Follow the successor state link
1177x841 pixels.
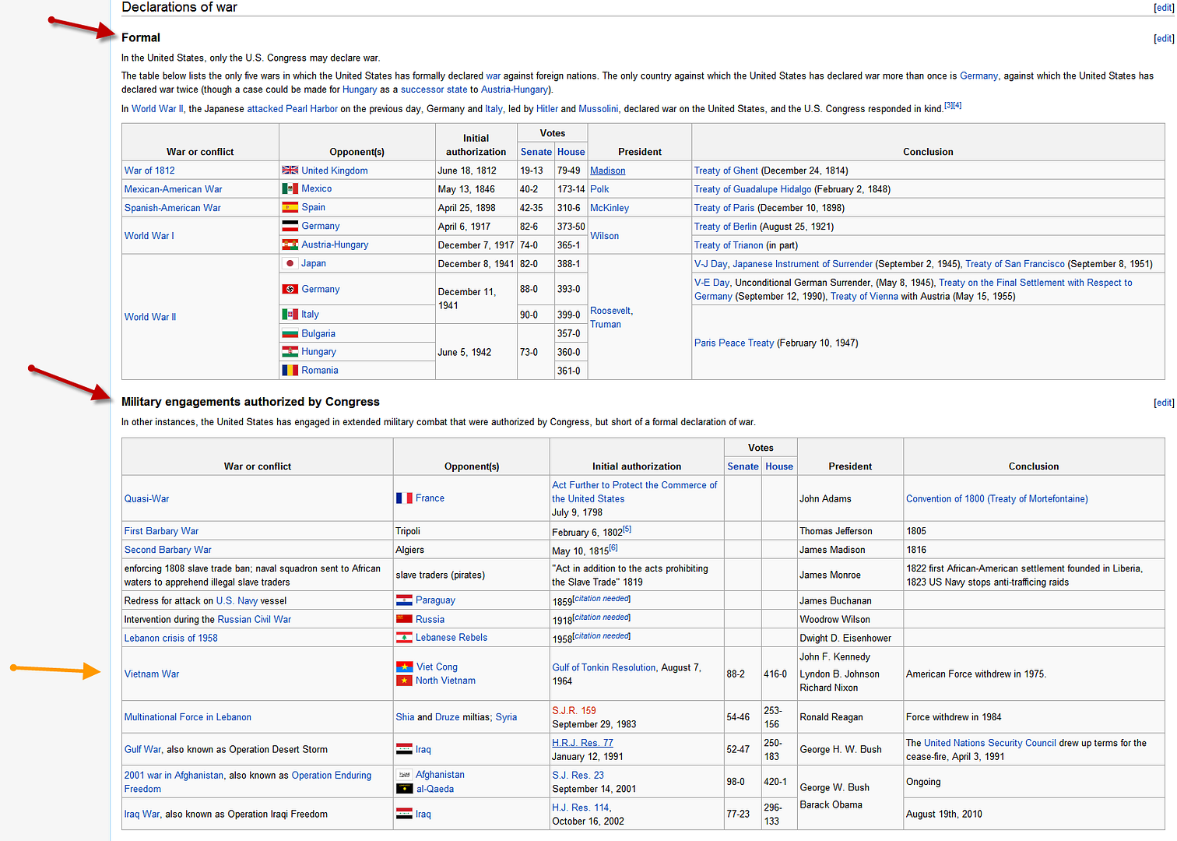click(x=434, y=90)
